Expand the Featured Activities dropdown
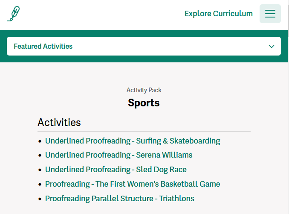 tap(144, 46)
